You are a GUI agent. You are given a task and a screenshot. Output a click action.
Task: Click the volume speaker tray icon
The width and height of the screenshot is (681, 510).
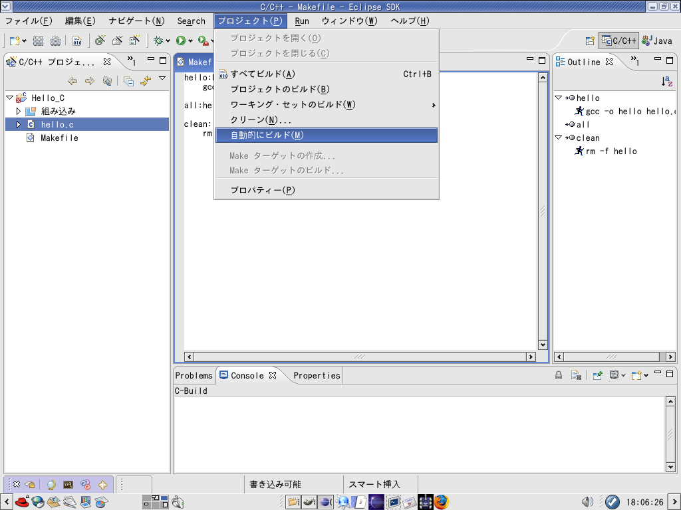tap(587, 502)
